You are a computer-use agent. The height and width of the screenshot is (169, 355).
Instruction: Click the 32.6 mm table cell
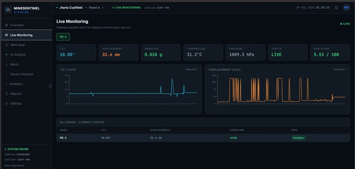click(x=156, y=138)
